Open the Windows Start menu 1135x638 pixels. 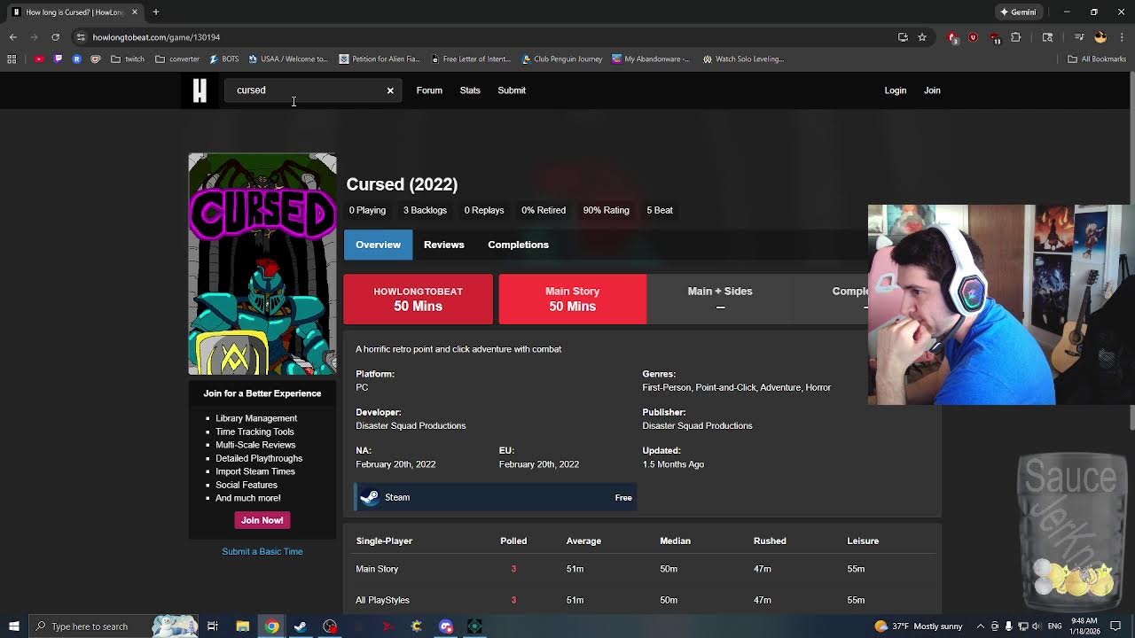click(13, 626)
